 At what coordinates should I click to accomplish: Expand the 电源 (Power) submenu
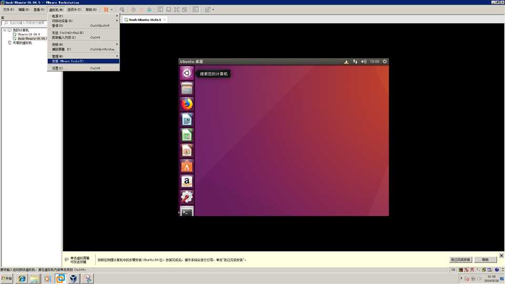coord(84,16)
